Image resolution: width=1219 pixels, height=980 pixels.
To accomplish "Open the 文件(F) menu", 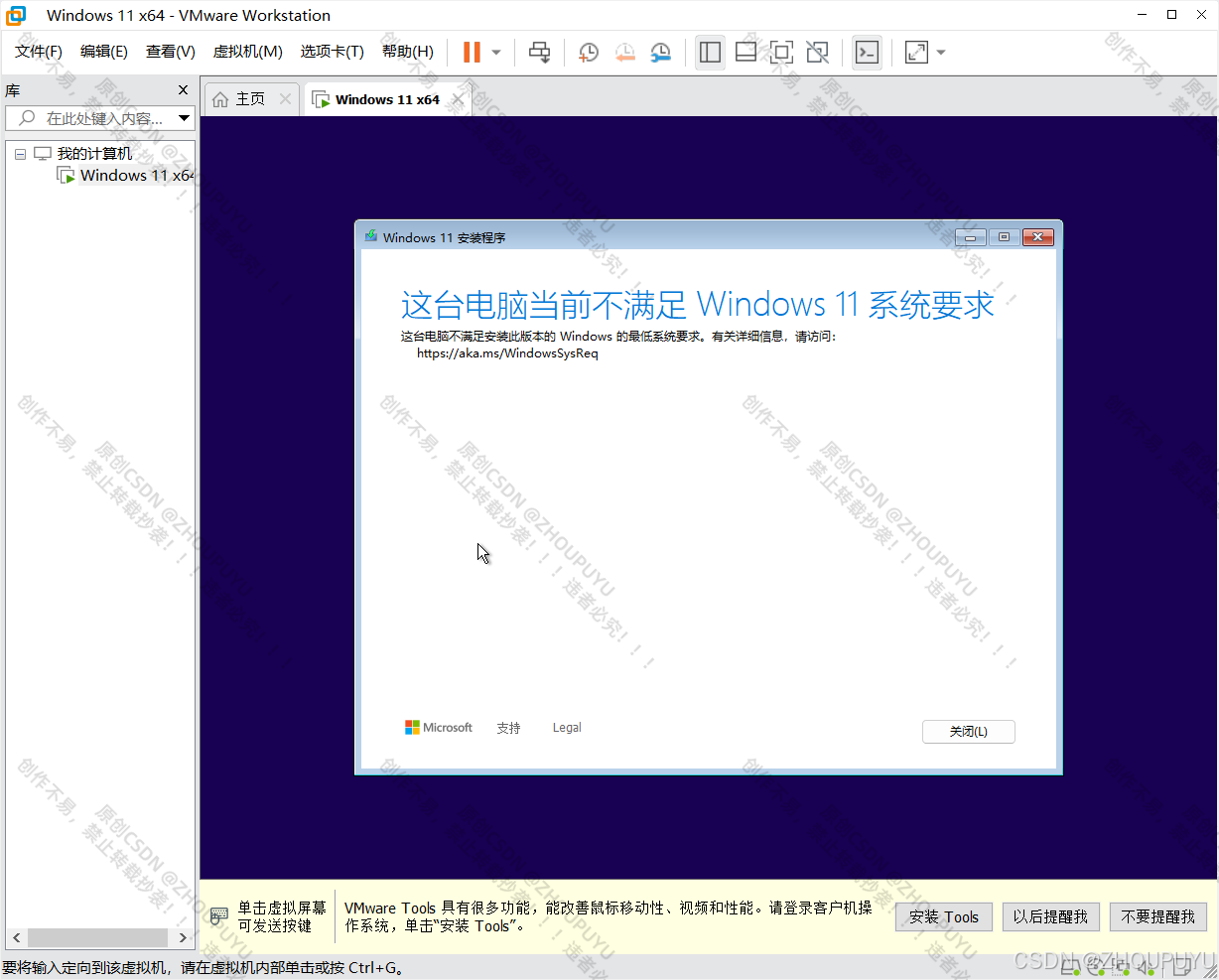I will pos(39,52).
